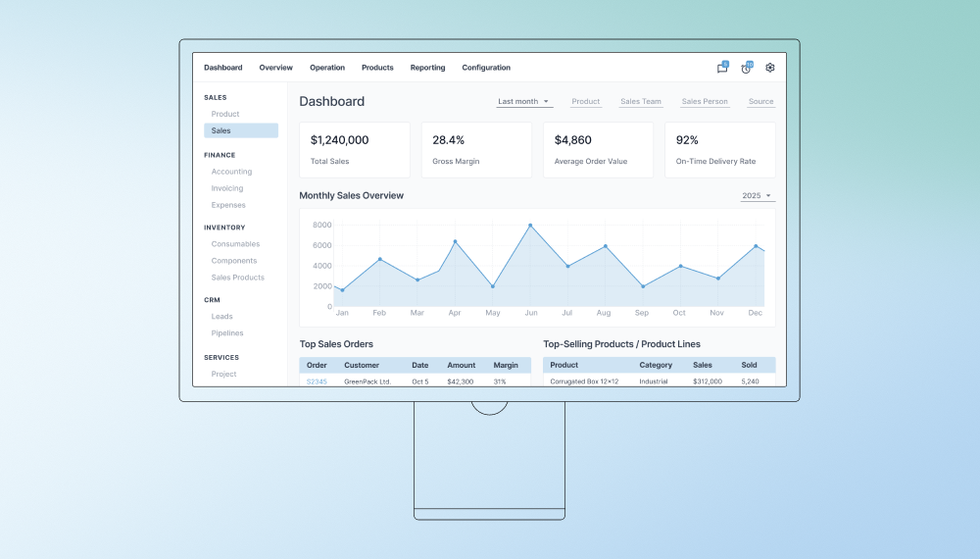Image resolution: width=980 pixels, height=559 pixels.
Task: Open Expenses in the Finance section
Action: 228,205
